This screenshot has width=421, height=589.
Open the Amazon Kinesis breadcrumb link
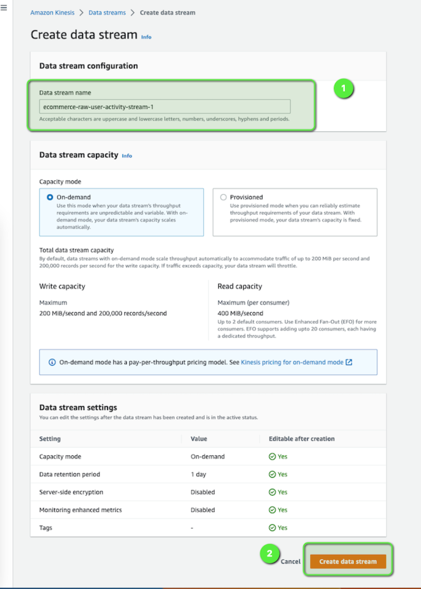52,12
